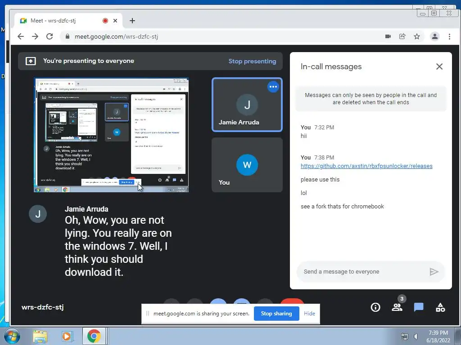The width and height of the screenshot is (461, 345).
Task: Close the In-call messages panel
Action: 439,66
